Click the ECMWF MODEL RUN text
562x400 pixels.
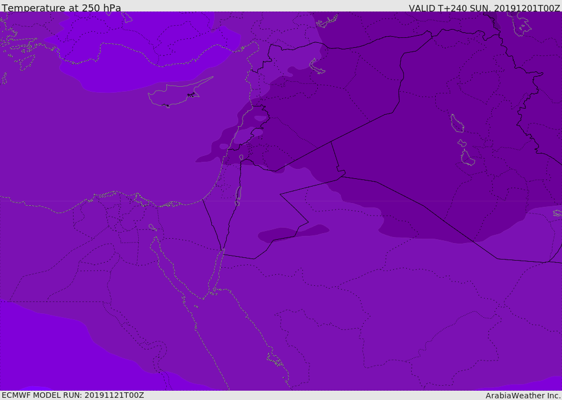pyautogui.click(x=72, y=395)
